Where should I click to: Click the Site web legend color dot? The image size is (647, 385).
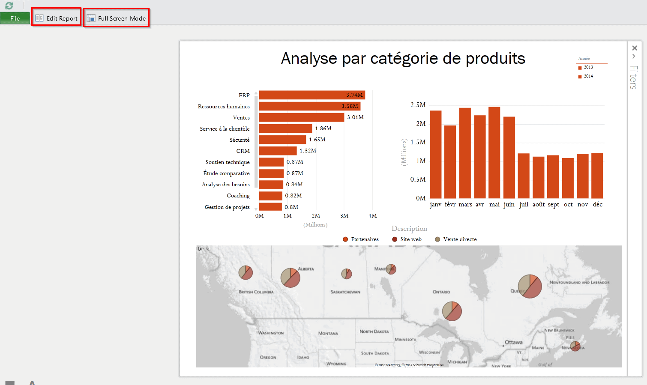[x=395, y=239]
